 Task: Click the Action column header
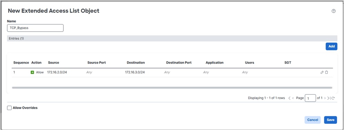[37, 63]
